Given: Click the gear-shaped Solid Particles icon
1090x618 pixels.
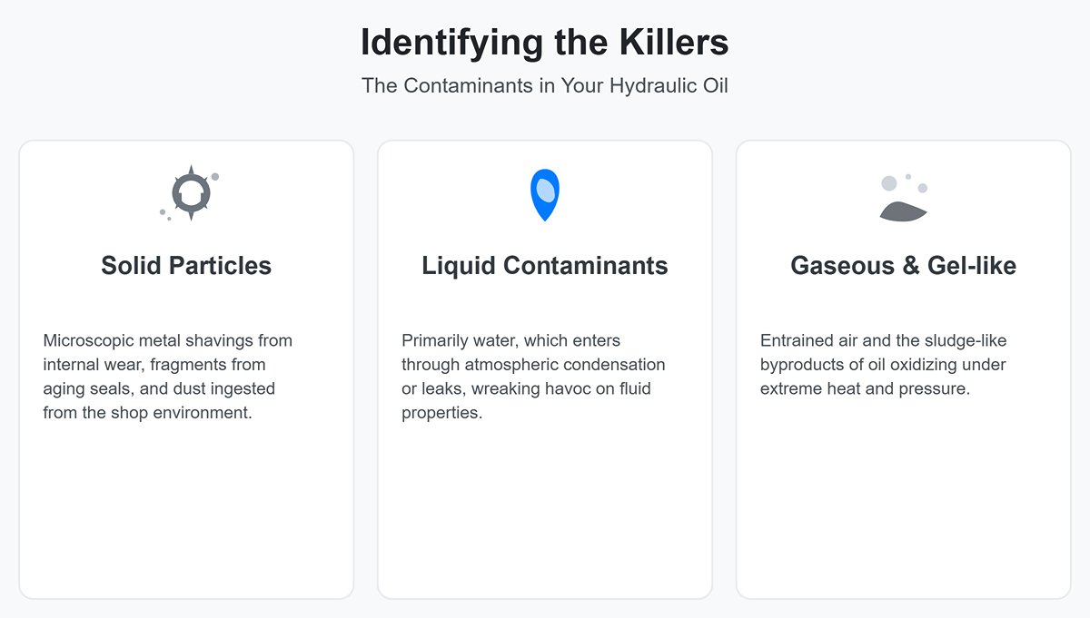Looking at the screenshot, I should [191, 191].
